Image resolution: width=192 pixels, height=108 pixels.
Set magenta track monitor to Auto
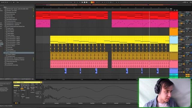(x=181, y=23)
